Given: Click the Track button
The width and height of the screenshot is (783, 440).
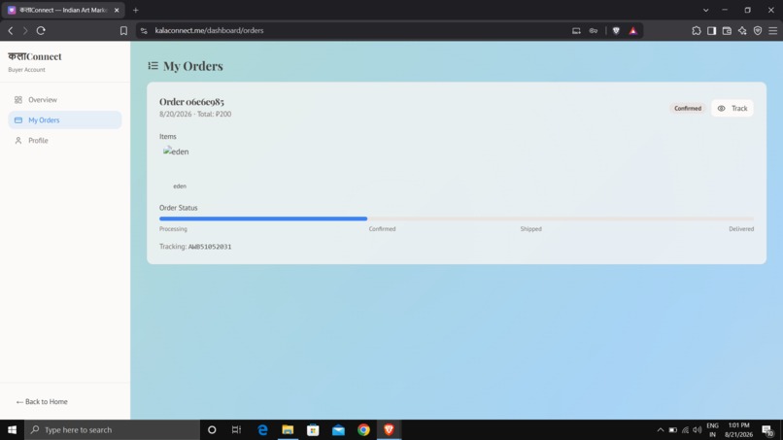Looking at the screenshot, I should pyautogui.click(x=732, y=109).
